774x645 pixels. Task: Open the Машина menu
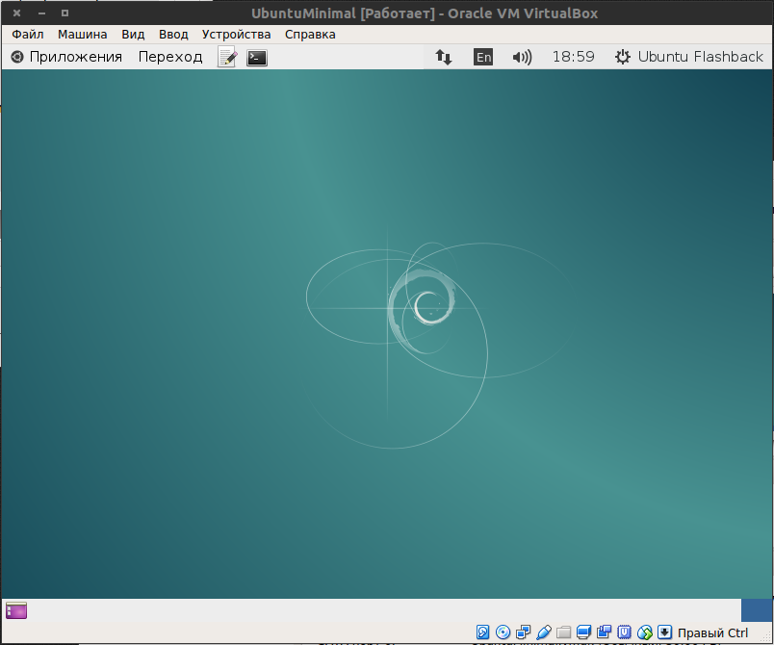click(x=83, y=35)
